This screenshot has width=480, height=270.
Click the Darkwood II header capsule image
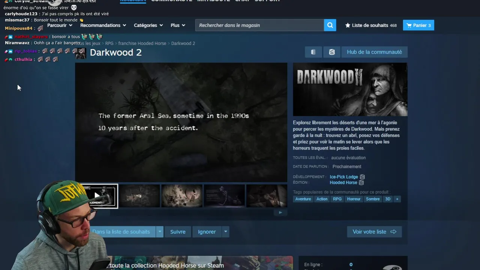pos(350,89)
